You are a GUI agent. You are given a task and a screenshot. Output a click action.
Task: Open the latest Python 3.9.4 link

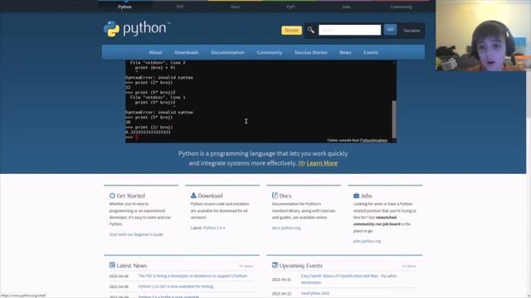coord(214,228)
